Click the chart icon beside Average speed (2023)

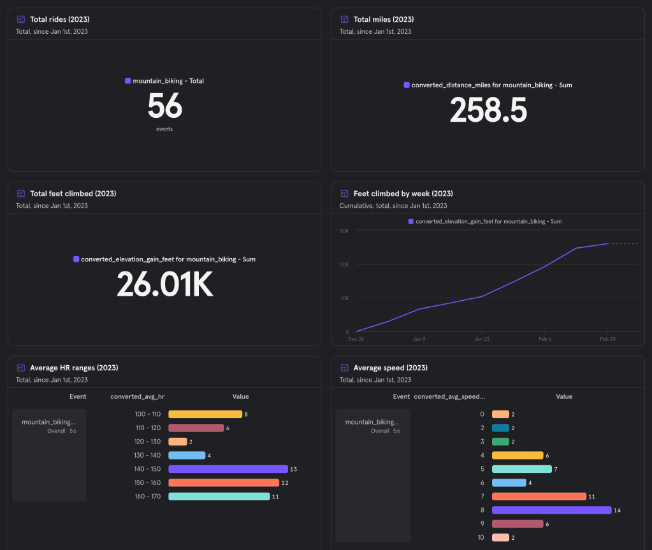tap(345, 368)
